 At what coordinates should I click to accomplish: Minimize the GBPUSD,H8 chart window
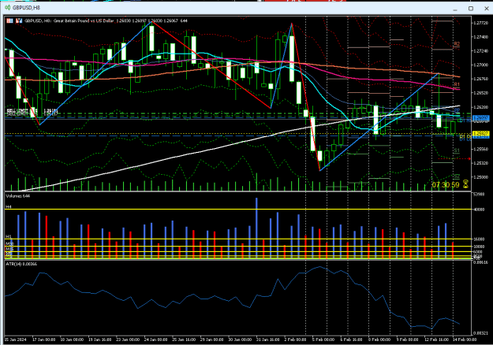point(455,9)
